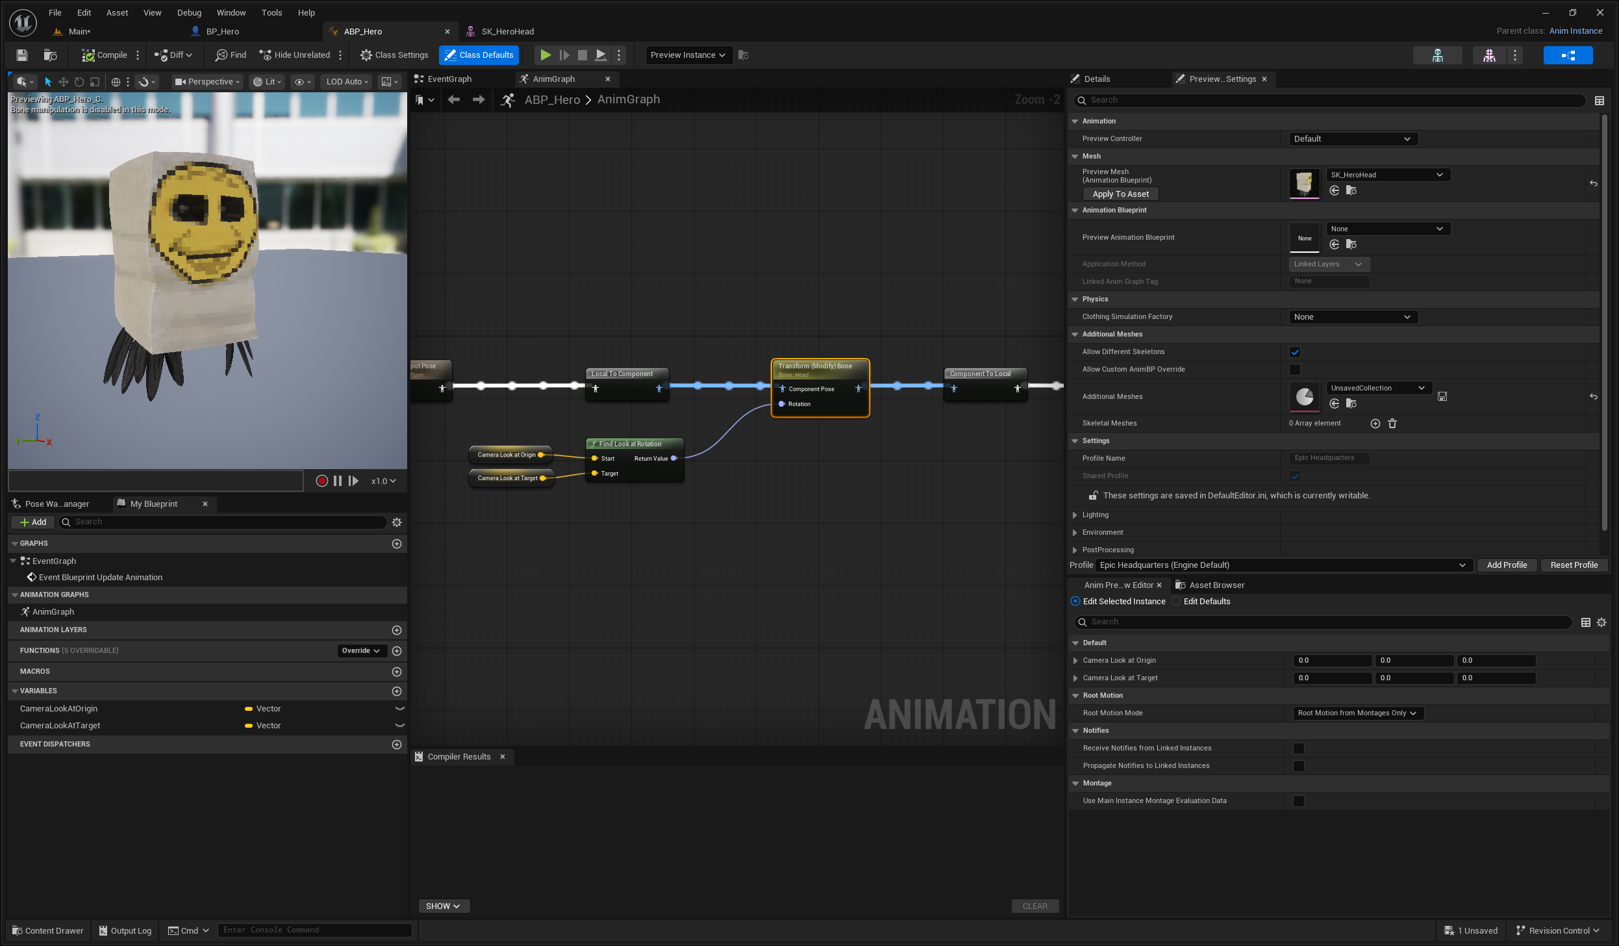1619x946 pixels.
Task: Open the Preview Controller dropdown
Action: 1353,139
